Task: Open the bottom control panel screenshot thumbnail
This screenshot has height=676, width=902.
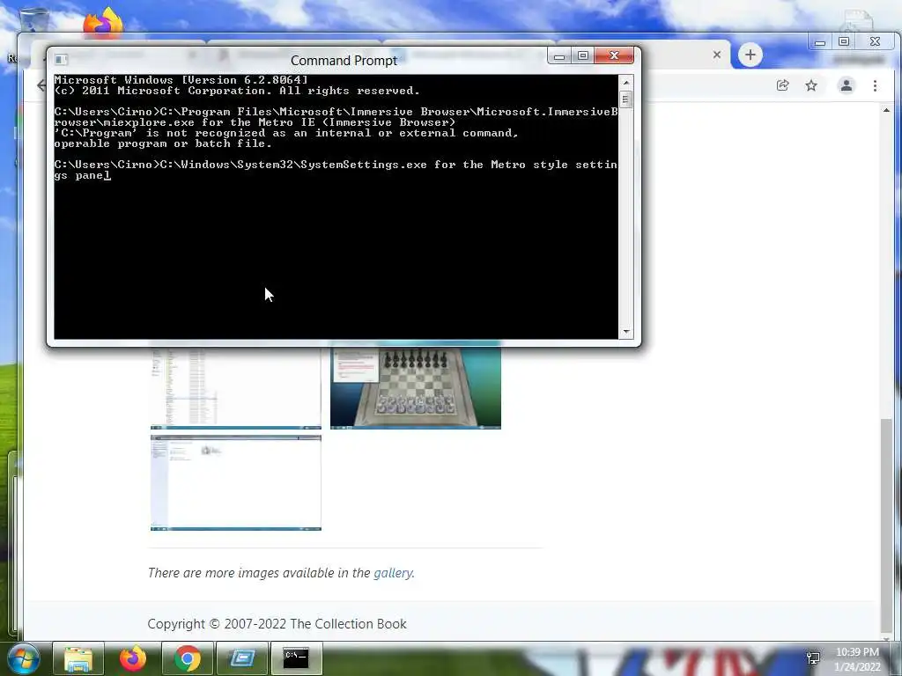Action: click(236, 483)
